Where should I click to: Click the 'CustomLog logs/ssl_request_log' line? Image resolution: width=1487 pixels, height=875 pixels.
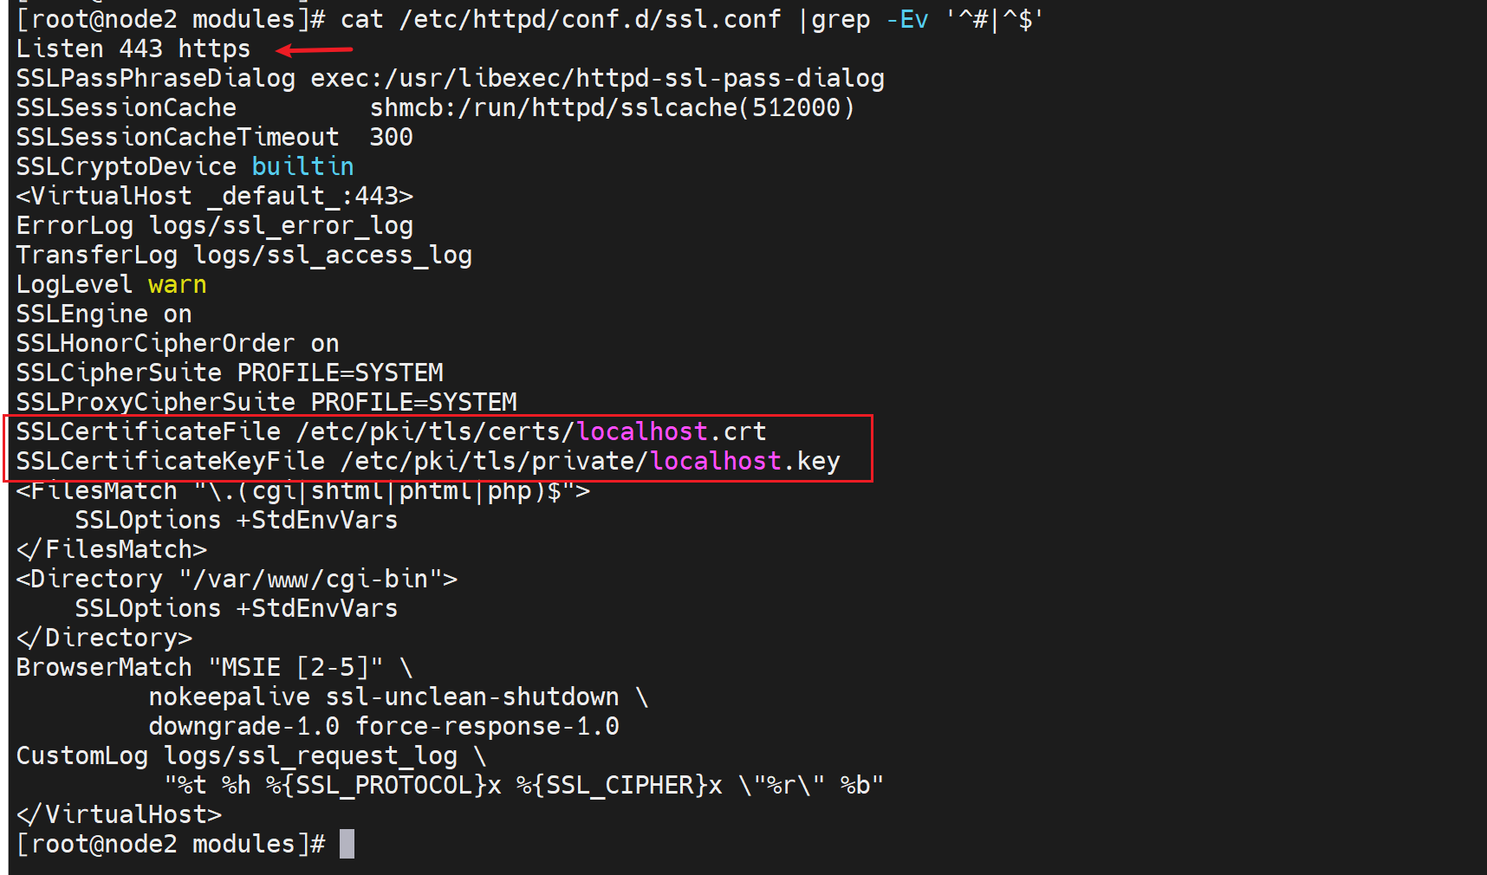236,755
